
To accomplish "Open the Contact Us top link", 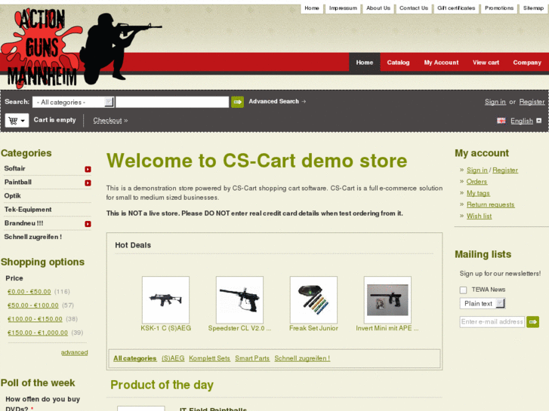I will 414,8.
